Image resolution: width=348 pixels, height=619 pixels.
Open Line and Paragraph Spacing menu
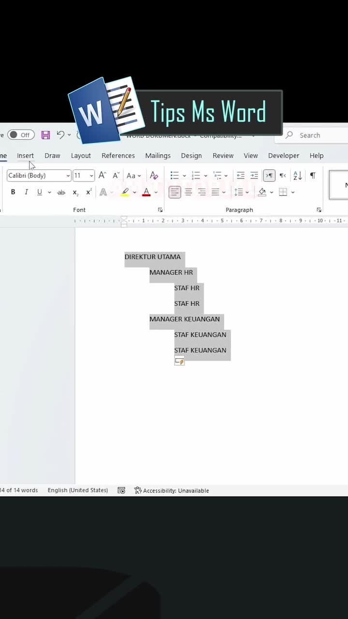click(x=241, y=192)
